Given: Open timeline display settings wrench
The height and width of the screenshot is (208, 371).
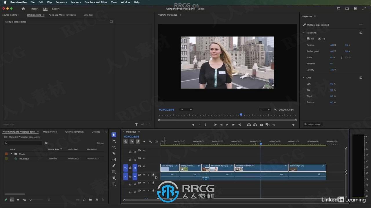Looking at the screenshot, I should (150, 142).
